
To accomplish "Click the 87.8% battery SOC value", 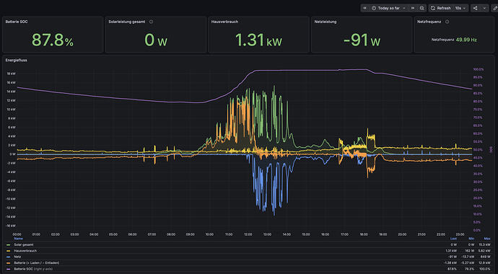I will (x=53, y=40).
